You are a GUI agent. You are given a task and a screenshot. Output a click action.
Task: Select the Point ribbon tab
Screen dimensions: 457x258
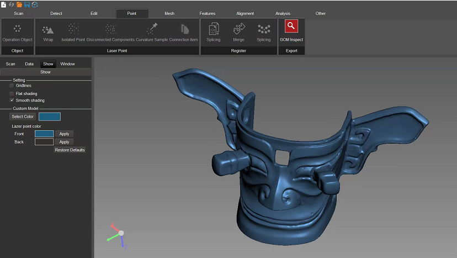pos(132,13)
